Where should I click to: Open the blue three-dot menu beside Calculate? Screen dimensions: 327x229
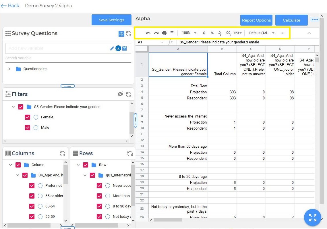click(315, 20)
